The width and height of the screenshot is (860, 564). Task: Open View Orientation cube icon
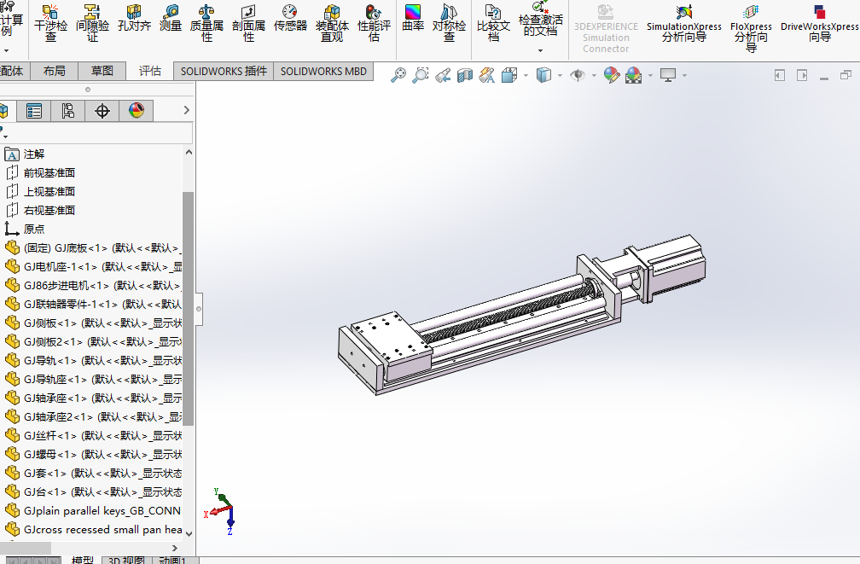(x=509, y=75)
